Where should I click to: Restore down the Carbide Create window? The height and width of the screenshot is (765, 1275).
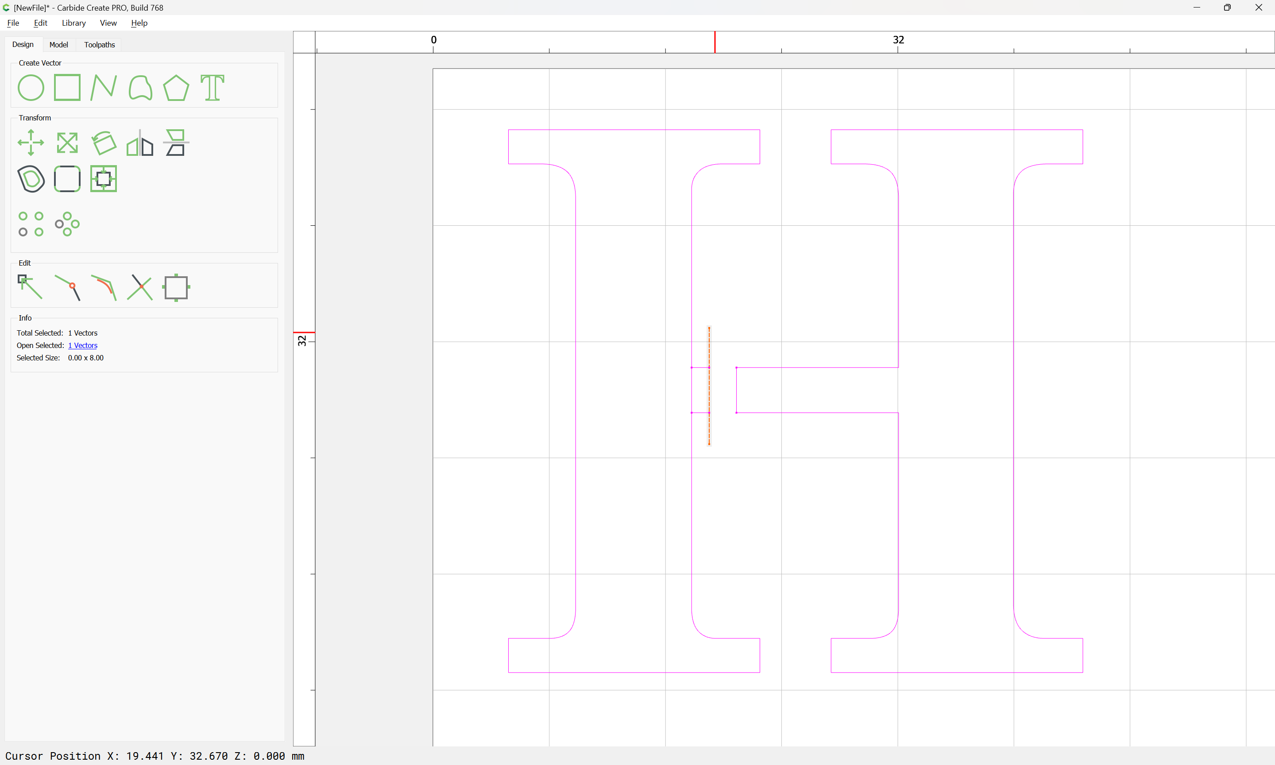click(x=1227, y=7)
